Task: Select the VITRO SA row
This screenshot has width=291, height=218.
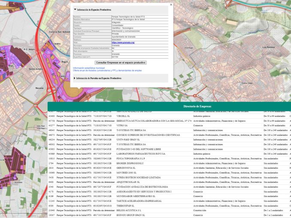Action: (x=122, y=125)
